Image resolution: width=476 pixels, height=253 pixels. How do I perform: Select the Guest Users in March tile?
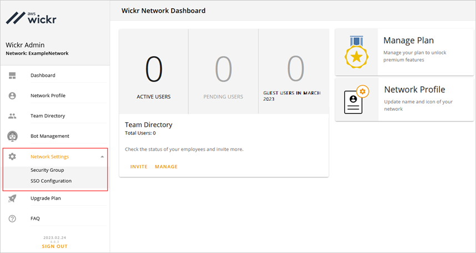(x=294, y=72)
